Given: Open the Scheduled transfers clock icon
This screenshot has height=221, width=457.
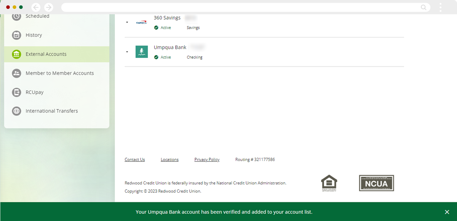Looking at the screenshot, I should [x=16, y=16].
